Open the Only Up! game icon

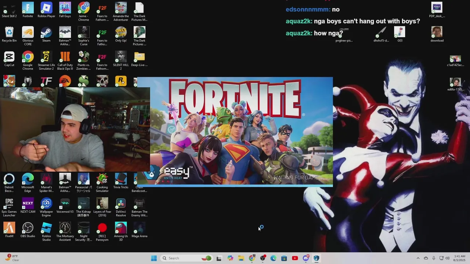[x=121, y=34]
